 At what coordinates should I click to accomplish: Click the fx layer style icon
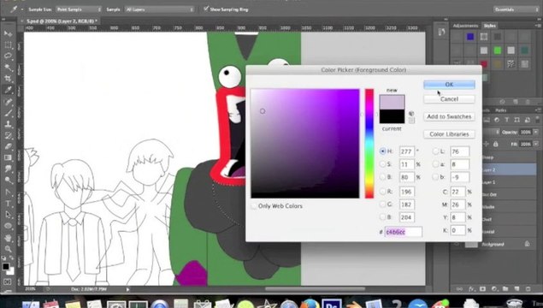pyautogui.click(x=471, y=288)
